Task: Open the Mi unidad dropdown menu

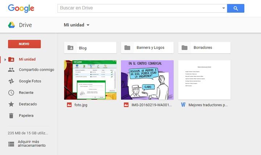Action: [76, 25]
